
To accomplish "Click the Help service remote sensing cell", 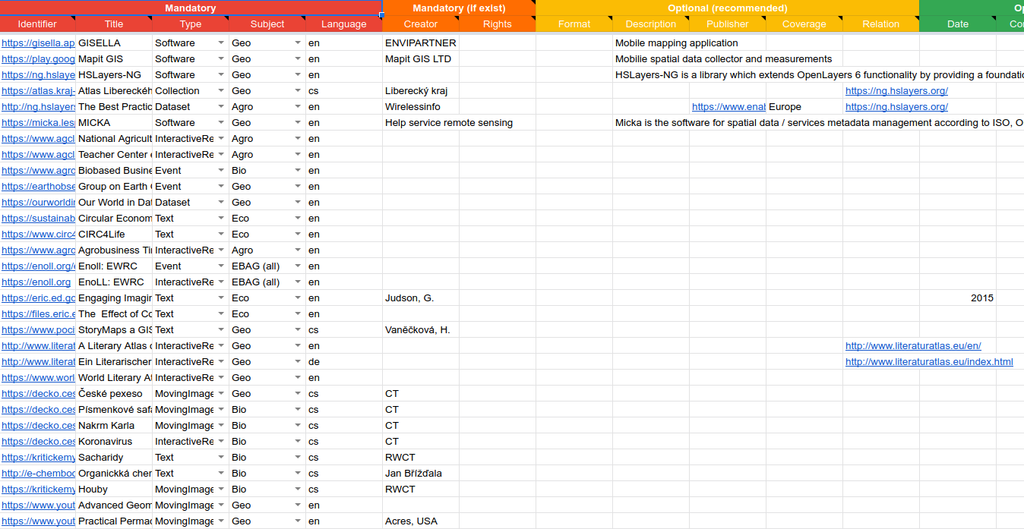I will 449,123.
